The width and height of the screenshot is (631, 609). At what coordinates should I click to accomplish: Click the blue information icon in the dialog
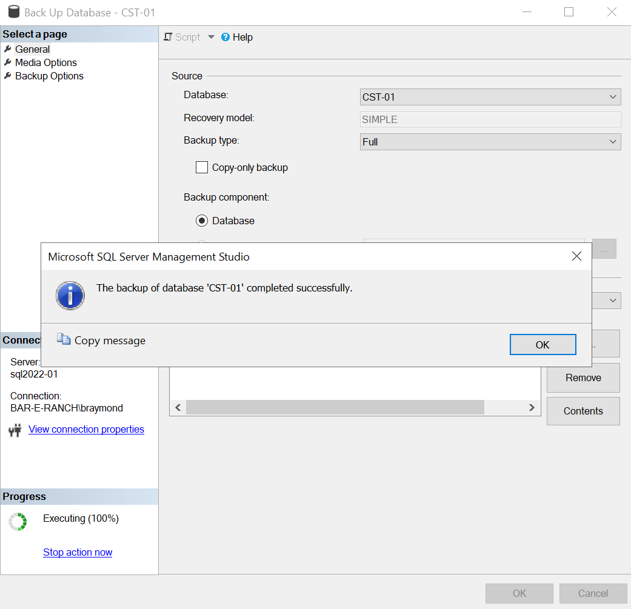point(70,295)
